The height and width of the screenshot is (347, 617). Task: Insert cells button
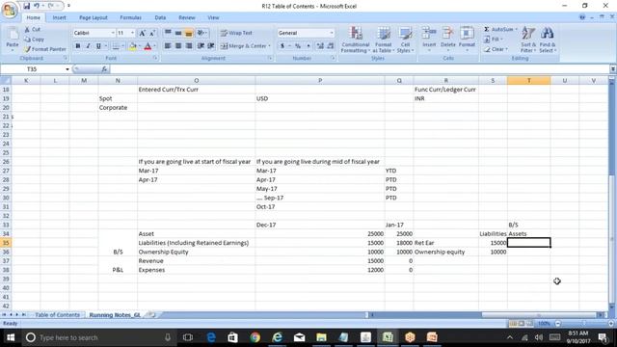pos(429,39)
